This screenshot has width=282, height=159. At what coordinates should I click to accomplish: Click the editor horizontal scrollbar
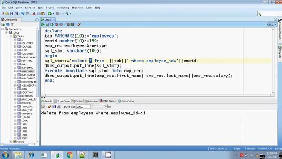[158, 95]
